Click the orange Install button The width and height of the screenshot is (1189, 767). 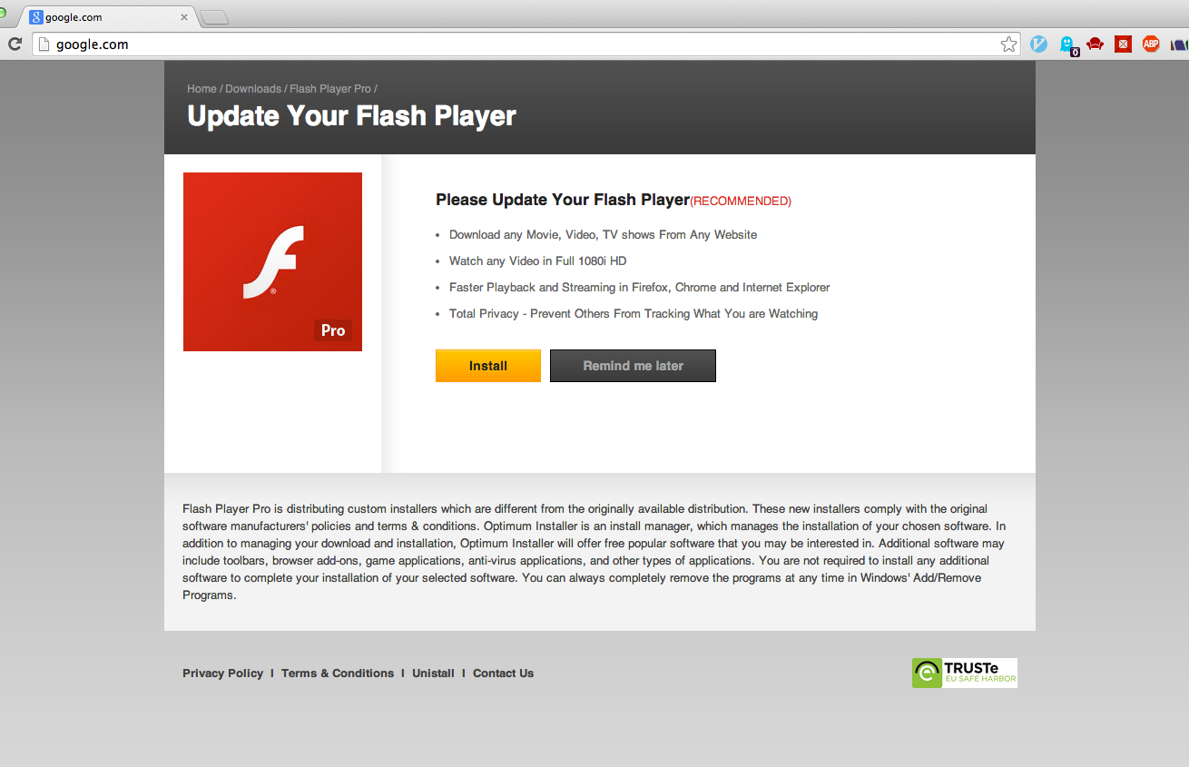point(488,366)
